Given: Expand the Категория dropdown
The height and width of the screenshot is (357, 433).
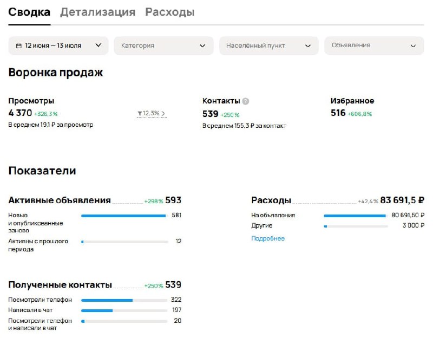Looking at the screenshot, I should pyautogui.click(x=163, y=46).
